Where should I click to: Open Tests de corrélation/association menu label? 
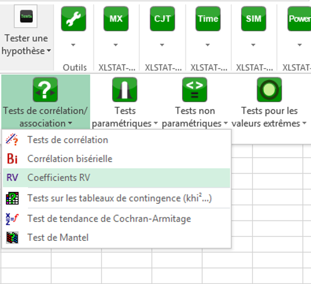(45, 117)
